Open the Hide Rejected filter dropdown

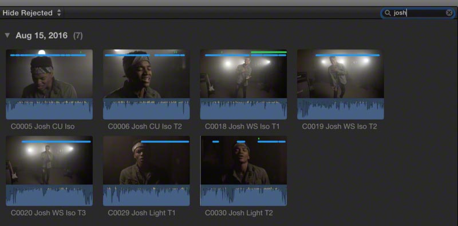32,13
